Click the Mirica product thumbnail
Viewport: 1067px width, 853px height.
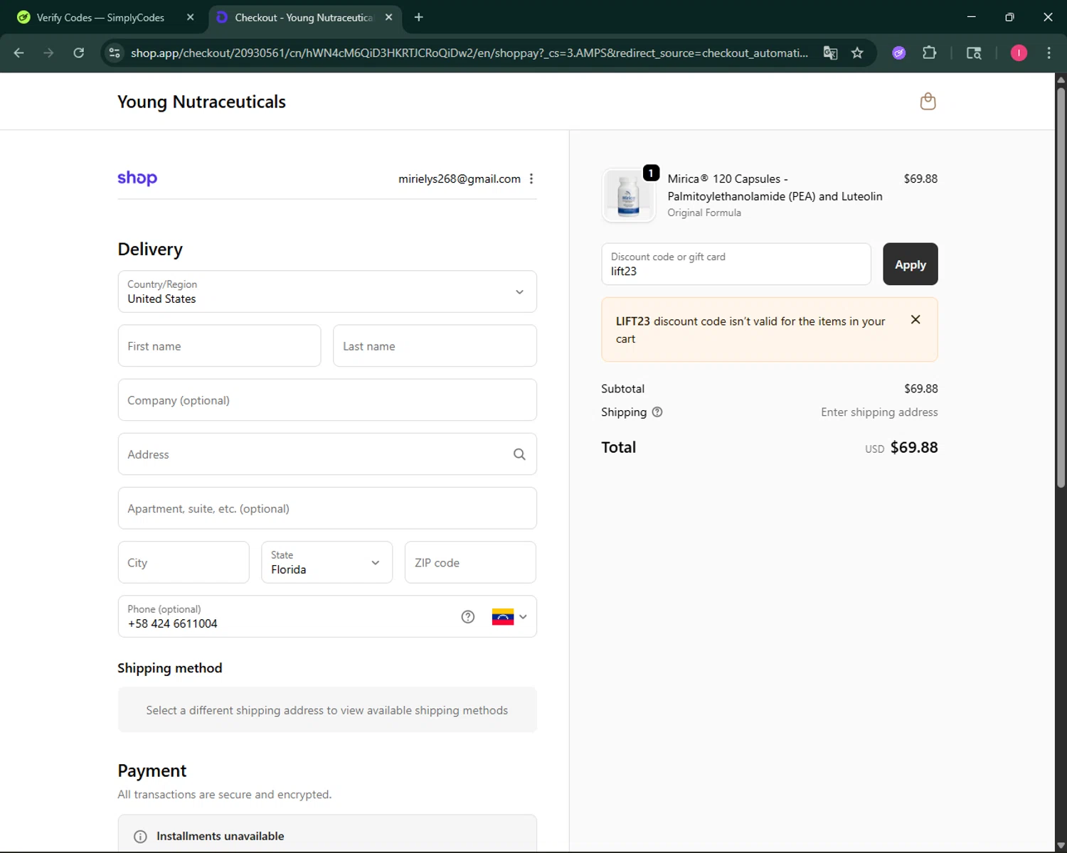[x=628, y=195]
